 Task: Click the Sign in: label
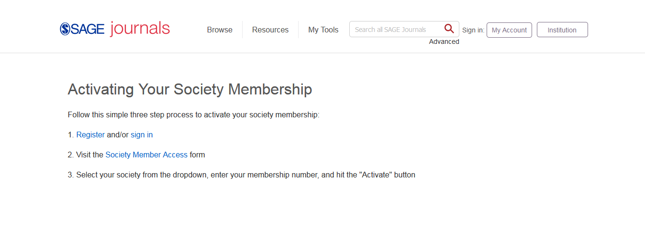click(473, 30)
